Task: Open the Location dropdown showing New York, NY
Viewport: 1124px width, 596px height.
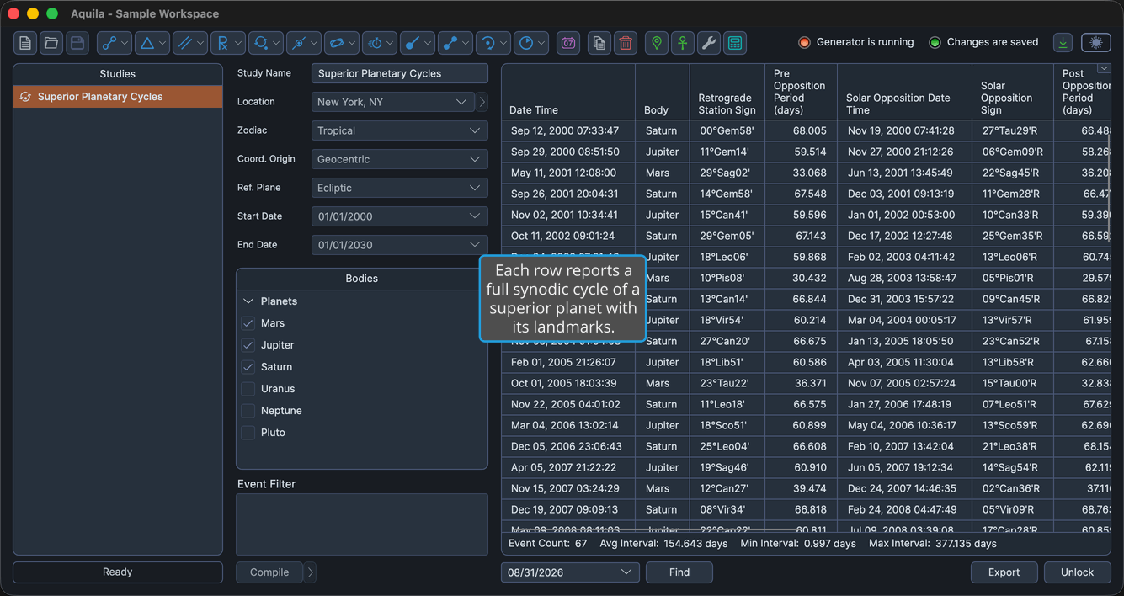Action: tap(393, 102)
